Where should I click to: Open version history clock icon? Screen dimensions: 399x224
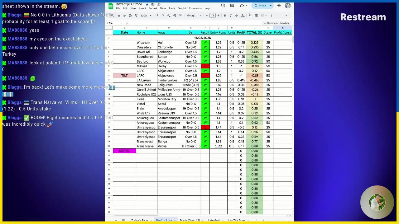[x=223, y=6]
